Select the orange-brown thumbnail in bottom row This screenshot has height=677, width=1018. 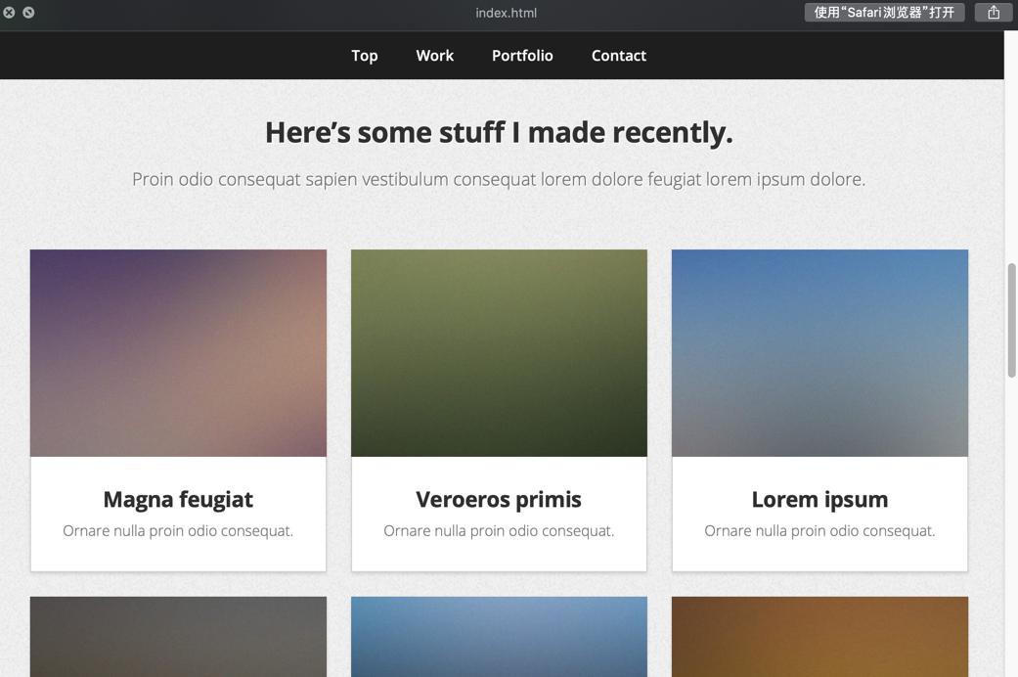(x=819, y=636)
